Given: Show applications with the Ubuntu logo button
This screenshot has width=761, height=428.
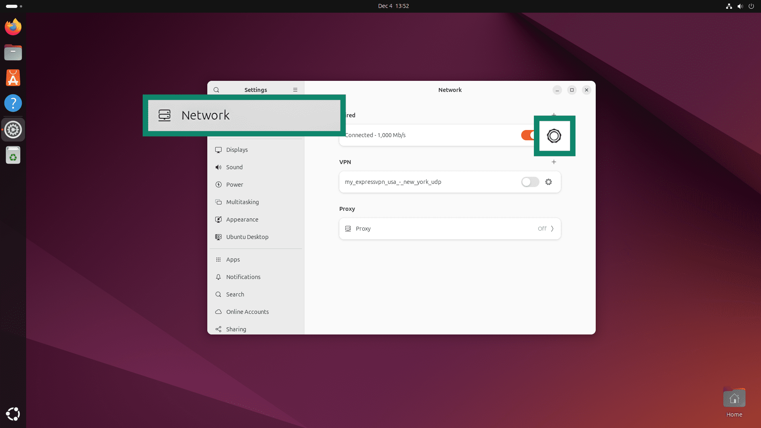Looking at the screenshot, I should [x=13, y=414].
